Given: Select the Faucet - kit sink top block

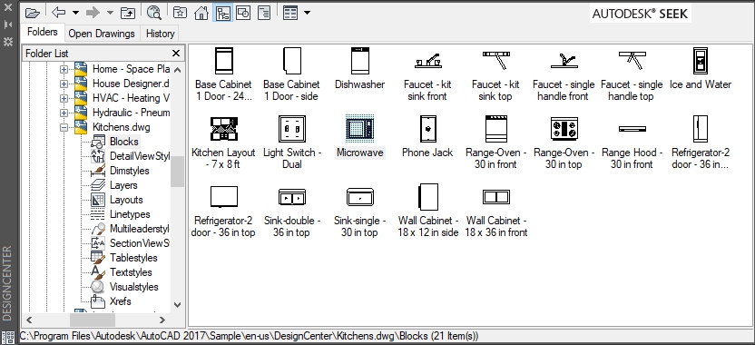Looking at the screenshot, I should coord(496,74).
